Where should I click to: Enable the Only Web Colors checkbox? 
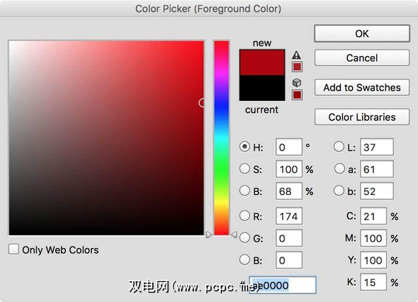(x=14, y=249)
